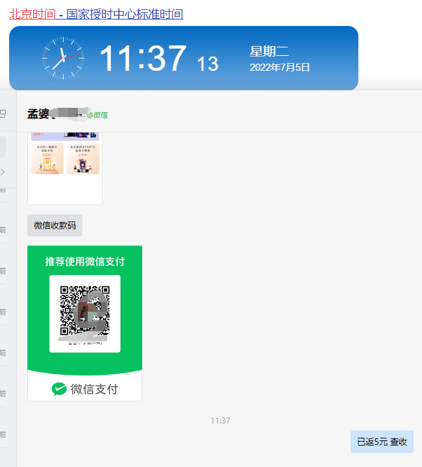
Task: Select the 星期二 weekday label
Action: 269,51
